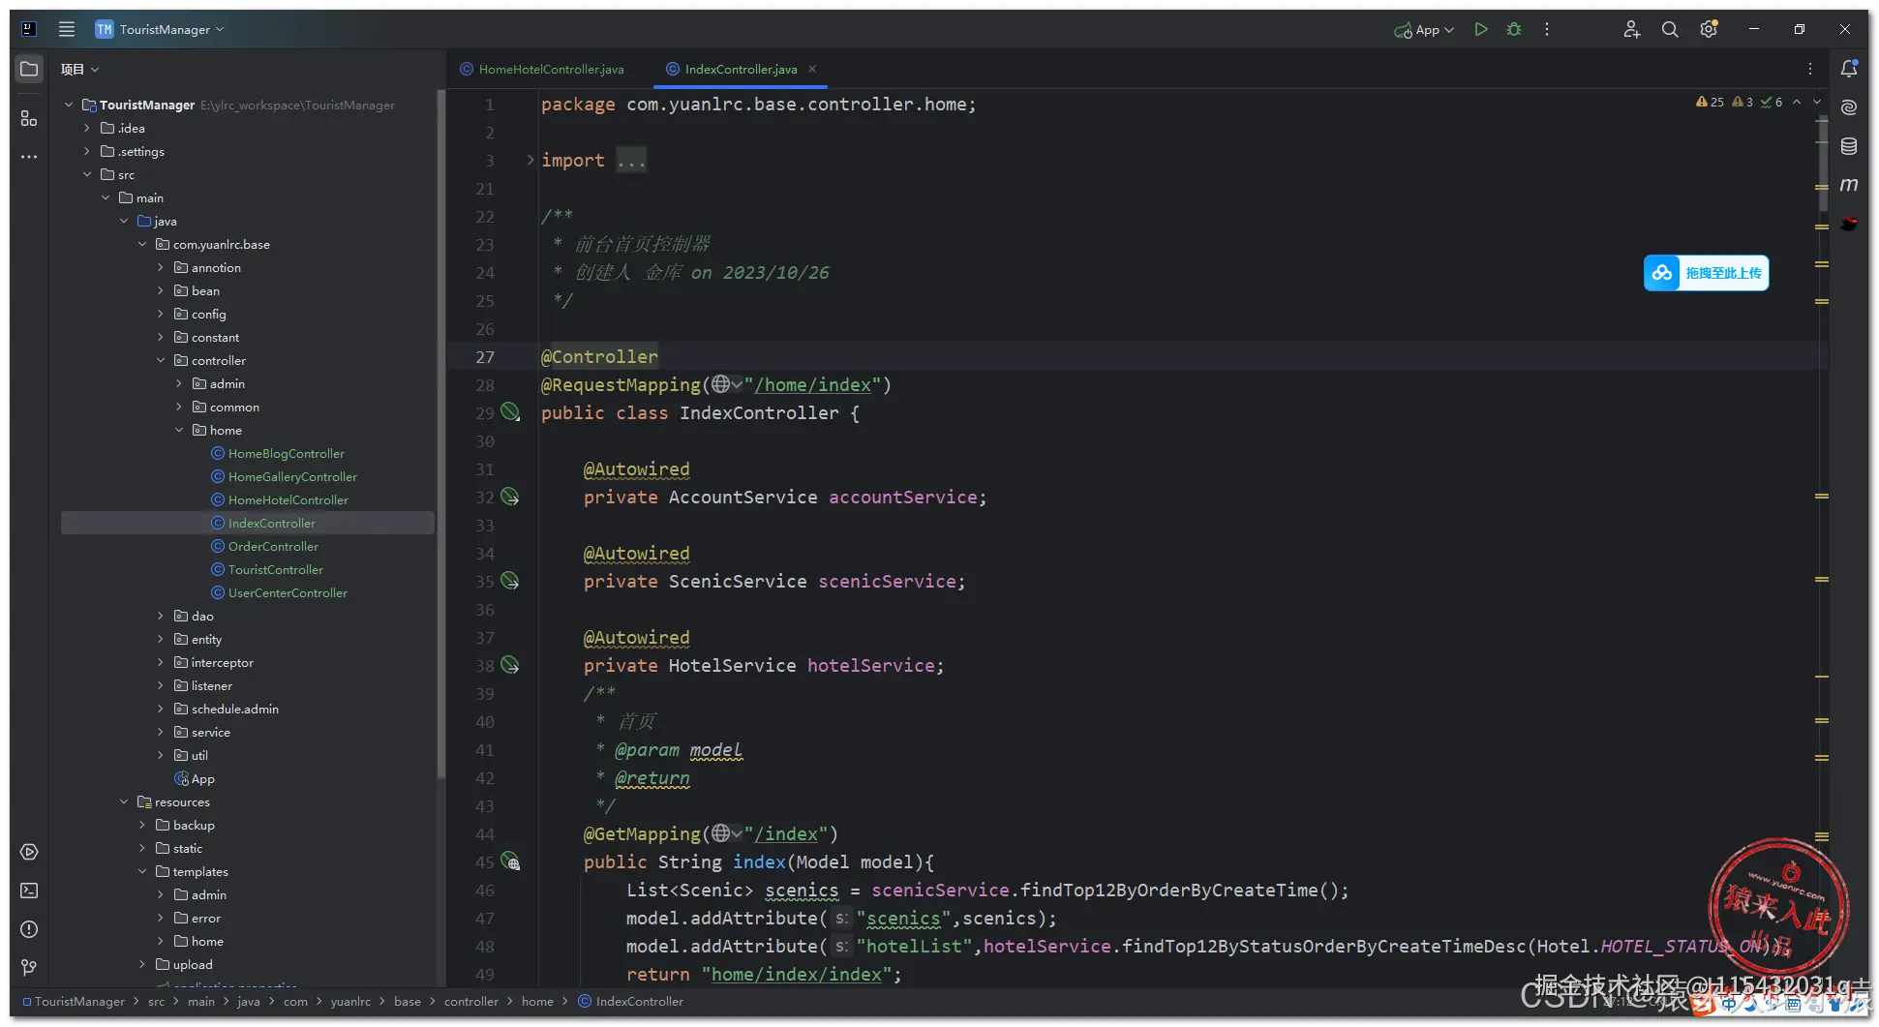This screenshot has height=1027, width=1879.
Task: Go to next highlighted error arrow
Action: pos(1817,102)
